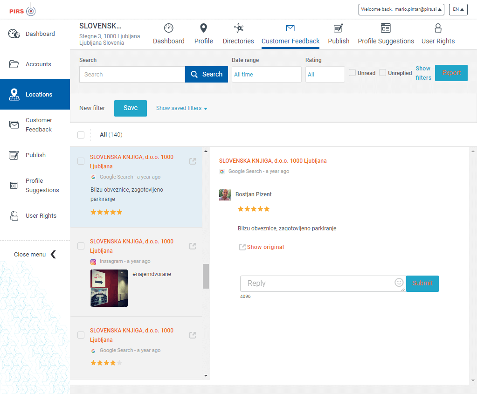Image resolution: width=477 pixels, height=394 pixels.
Task: Click the emoji smiley icon in reply box
Action: (399, 282)
